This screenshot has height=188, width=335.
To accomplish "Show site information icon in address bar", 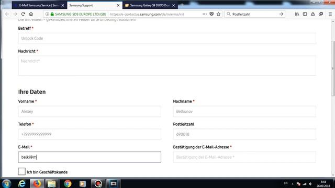I will 47,14.
